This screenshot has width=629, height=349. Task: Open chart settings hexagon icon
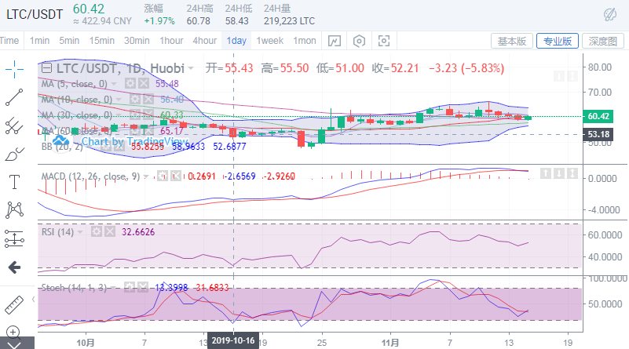[x=359, y=41]
